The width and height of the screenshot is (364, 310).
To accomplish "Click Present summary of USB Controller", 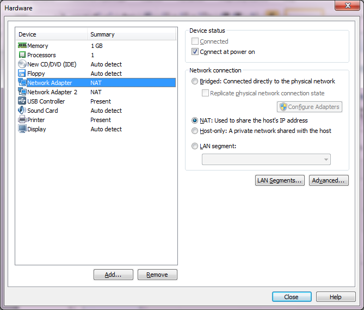I will tap(101, 101).
